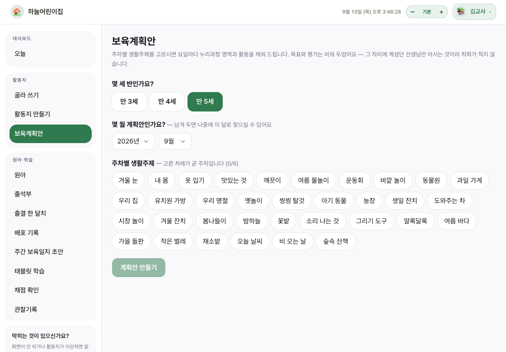This screenshot has height=352, width=506.
Task: Open 오늘 in the sidebar
Action: (51, 54)
